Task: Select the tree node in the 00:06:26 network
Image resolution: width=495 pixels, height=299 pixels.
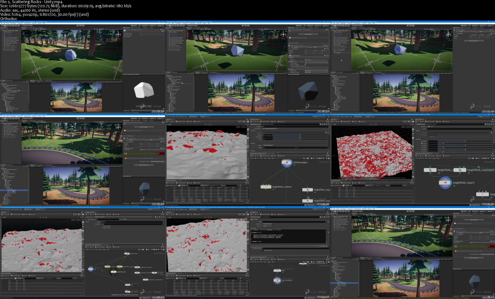Action: tap(128, 285)
